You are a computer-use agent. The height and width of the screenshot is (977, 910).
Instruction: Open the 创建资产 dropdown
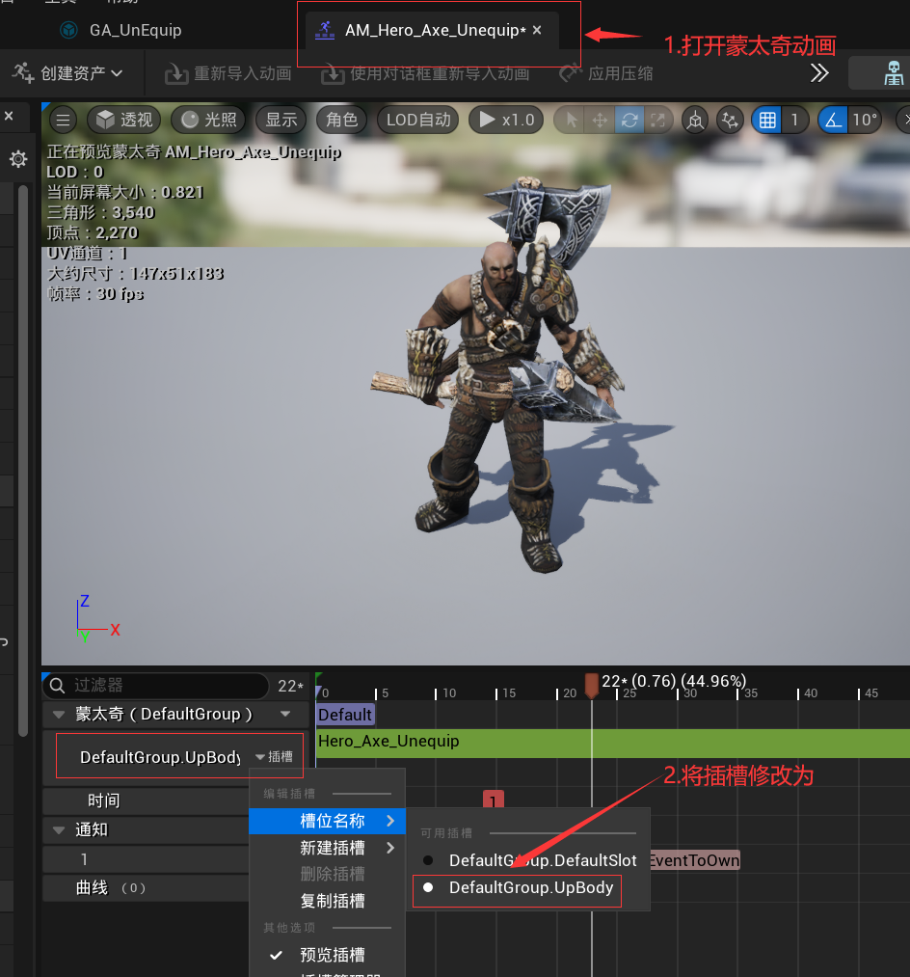(x=67, y=73)
